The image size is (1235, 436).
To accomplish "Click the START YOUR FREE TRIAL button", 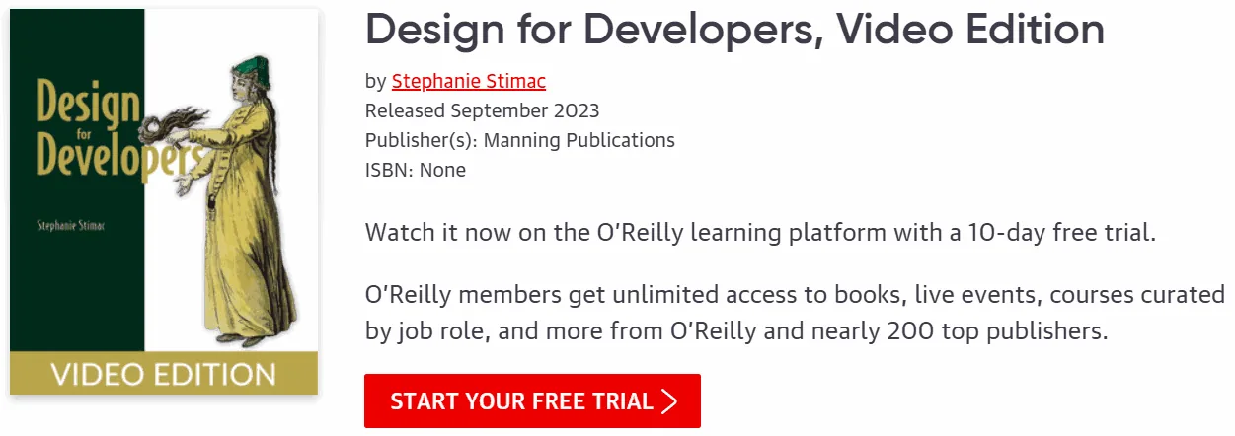I will 532,400.
